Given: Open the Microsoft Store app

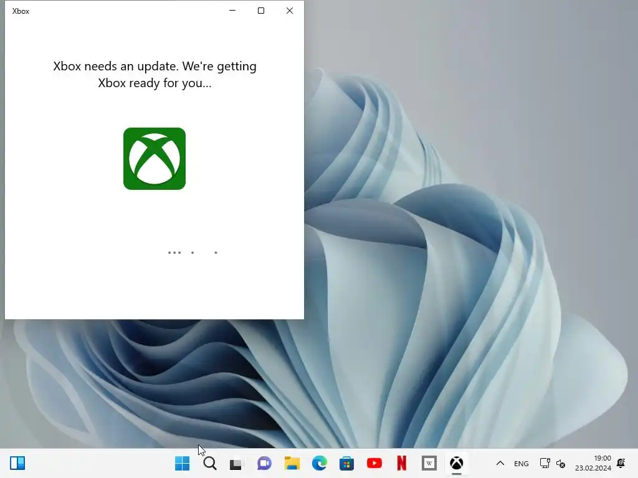Looking at the screenshot, I should pyautogui.click(x=346, y=463).
